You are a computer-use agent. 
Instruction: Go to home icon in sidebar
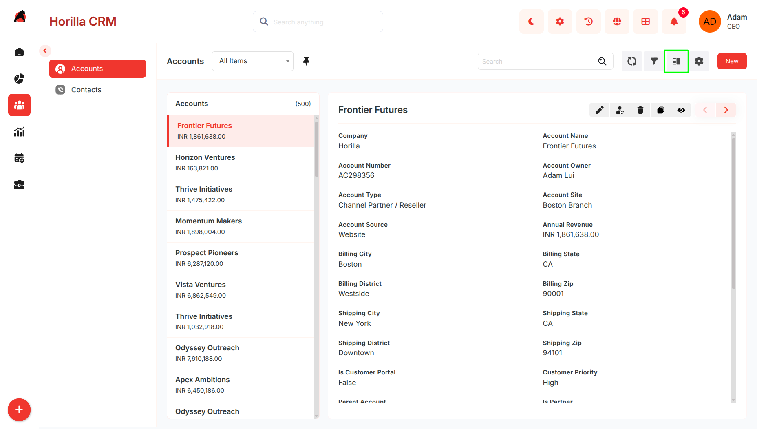click(x=19, y=52)
